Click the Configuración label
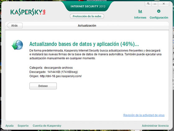Screen dimensions: 174x131 click(159, 18)
